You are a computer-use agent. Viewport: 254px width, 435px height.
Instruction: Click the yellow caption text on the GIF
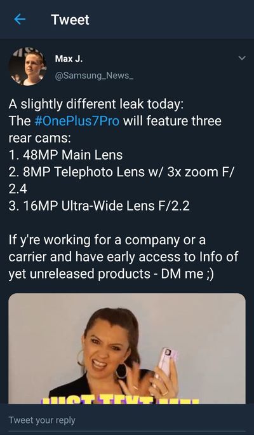(x=120, y=401)
